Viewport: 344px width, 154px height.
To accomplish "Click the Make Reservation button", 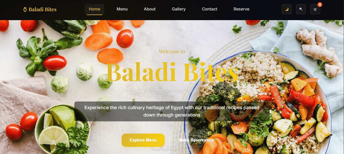I will coord(196,140).
